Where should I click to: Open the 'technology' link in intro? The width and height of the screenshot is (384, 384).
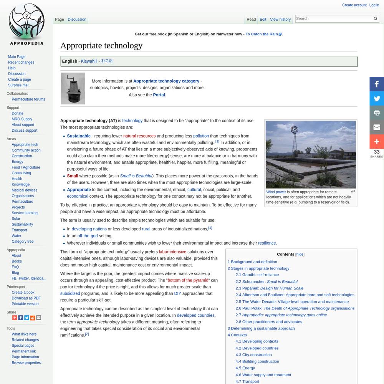[x=132, y=121]
